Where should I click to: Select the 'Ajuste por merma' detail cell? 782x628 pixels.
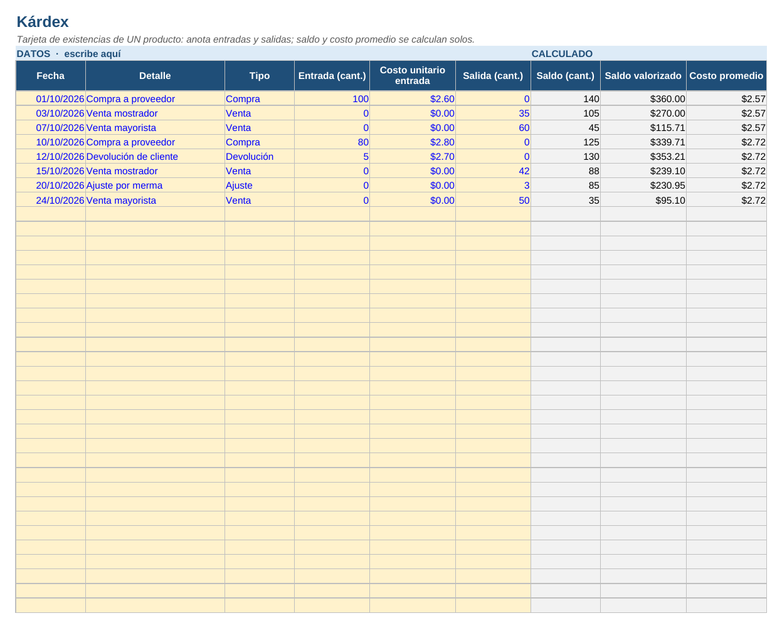tap(155, 186)
